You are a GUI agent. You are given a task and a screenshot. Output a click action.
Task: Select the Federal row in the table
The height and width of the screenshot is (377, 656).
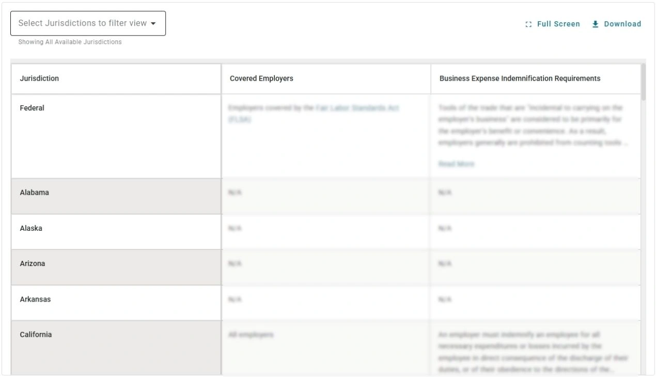coord(32,108)
